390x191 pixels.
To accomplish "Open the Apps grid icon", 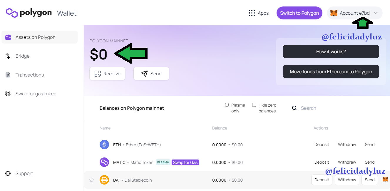I will coord(252,13).
